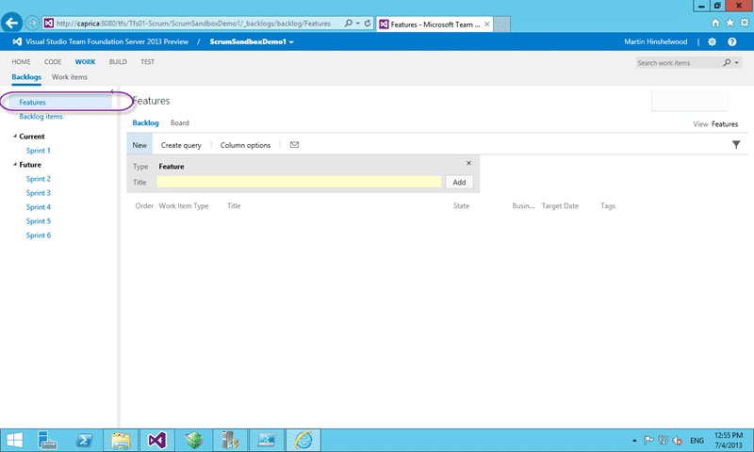Show hidden tray icons arrow
The image size is (754, 452).
634,440
